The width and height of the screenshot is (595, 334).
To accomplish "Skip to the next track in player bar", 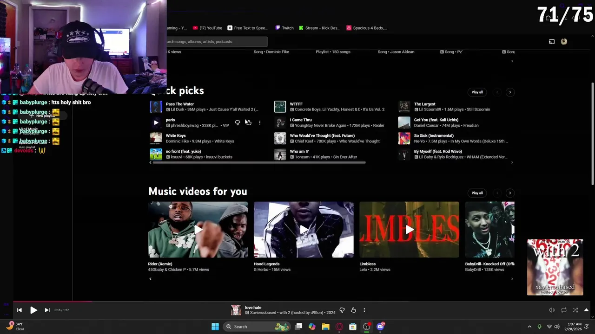I will coord(47,310).
